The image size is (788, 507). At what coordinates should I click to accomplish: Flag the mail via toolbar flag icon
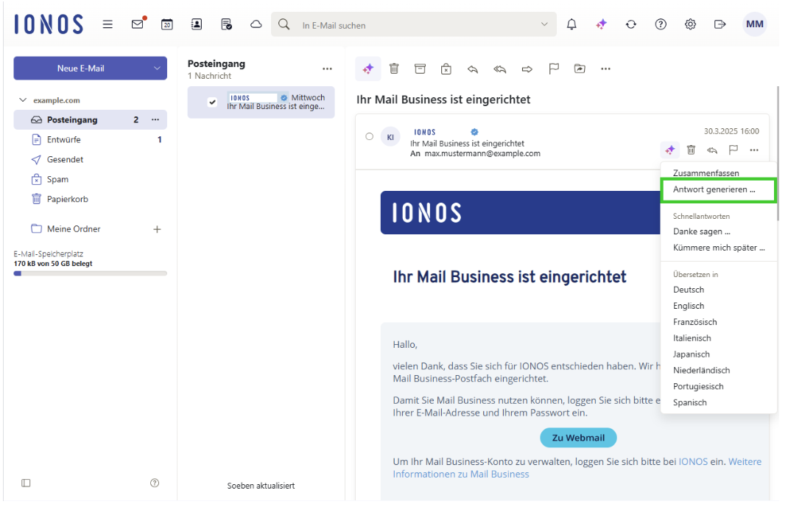tap(553, 69)
